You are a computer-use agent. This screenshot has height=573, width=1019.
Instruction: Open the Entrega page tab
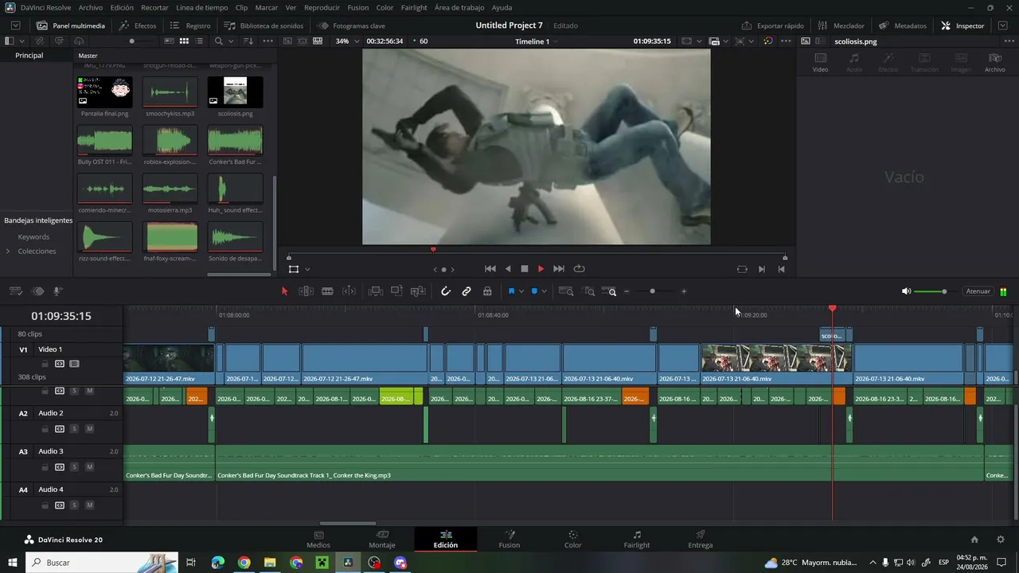coord(701,539)
